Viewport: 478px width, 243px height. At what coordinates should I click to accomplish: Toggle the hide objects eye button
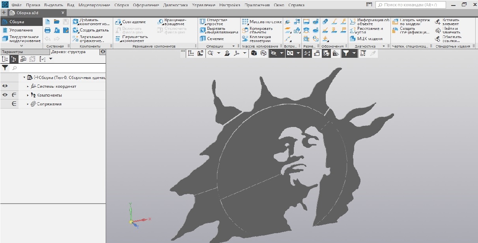pyautogui.click(x=273, y=53)
